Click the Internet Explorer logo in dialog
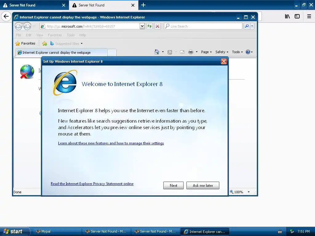Screen dimensions: 315x236 coord(65,83)
